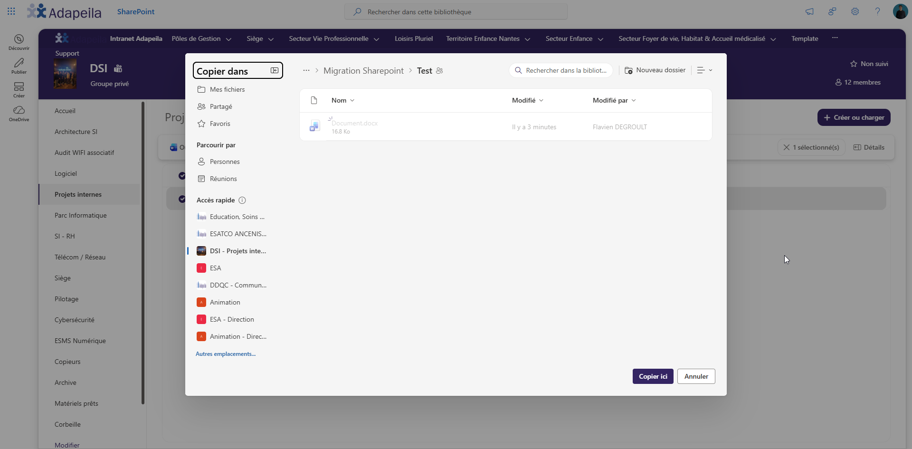Collapse the Copier dans panel icon
The image size is (912, 449).
point(275,70)
